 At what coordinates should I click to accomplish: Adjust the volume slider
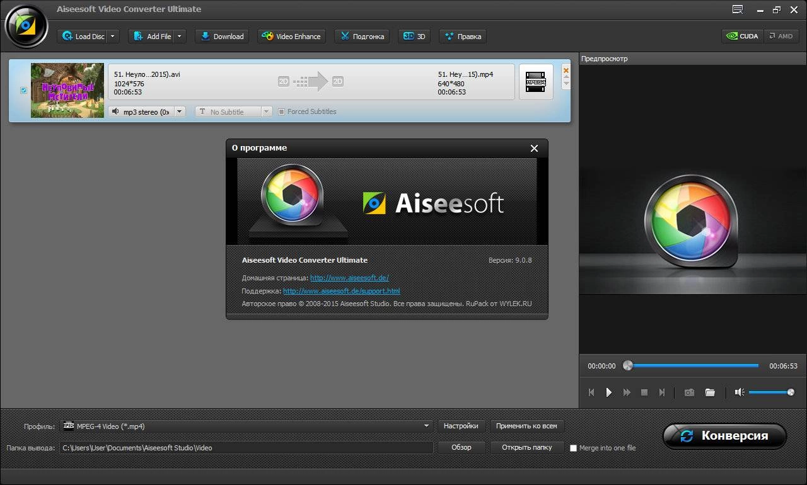point(772,392)
